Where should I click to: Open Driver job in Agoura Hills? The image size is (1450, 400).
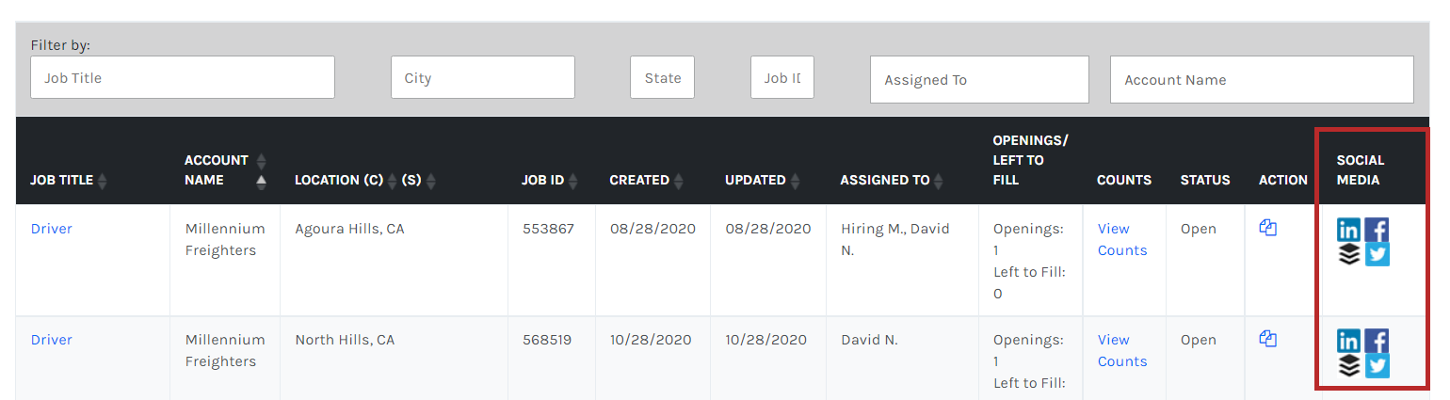[x=52, y=229]
